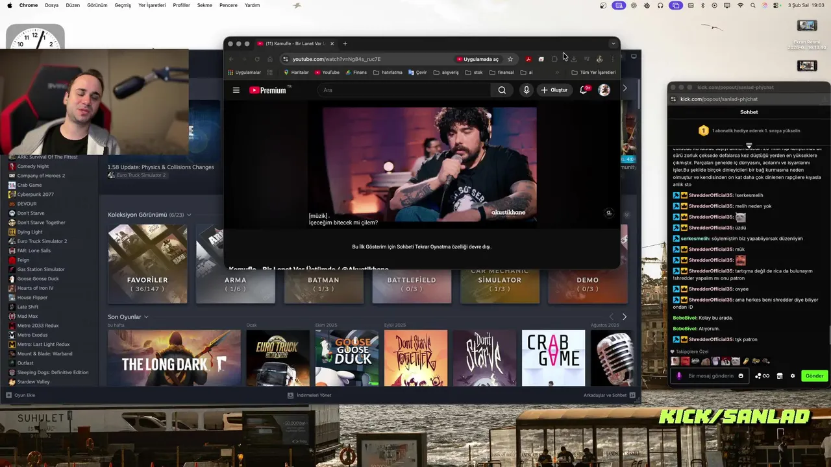Expand the Son Oyunlar dropdown in Steam

(x=146, y=317)
